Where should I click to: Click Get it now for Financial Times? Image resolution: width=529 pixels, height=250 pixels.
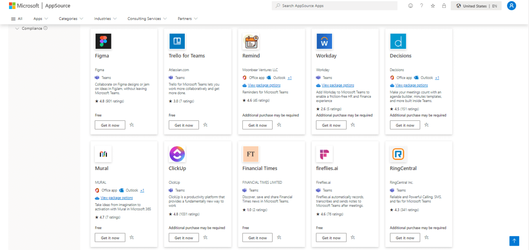tap(258, 238)
